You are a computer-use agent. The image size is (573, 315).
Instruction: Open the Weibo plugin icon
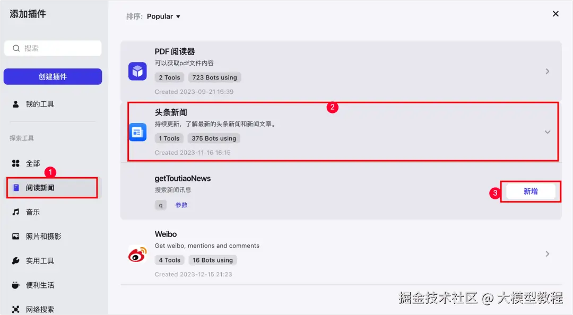(x=137, y=253)
